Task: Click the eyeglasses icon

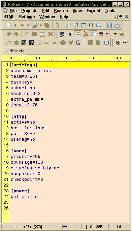Action: click(x=126, y=42)
